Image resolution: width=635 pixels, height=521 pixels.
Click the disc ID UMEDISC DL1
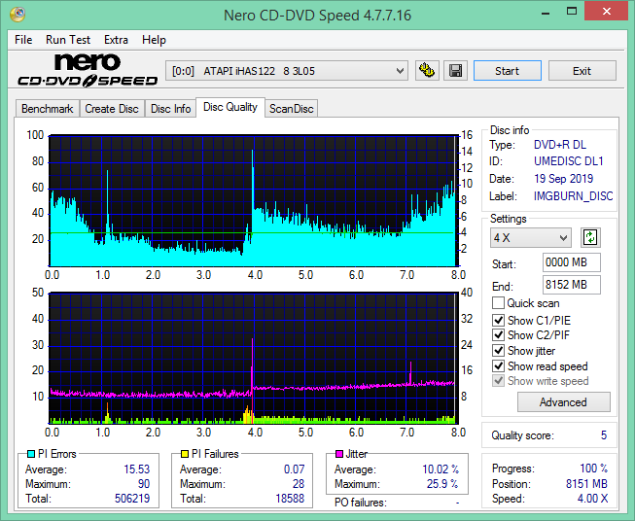point(569,161)
